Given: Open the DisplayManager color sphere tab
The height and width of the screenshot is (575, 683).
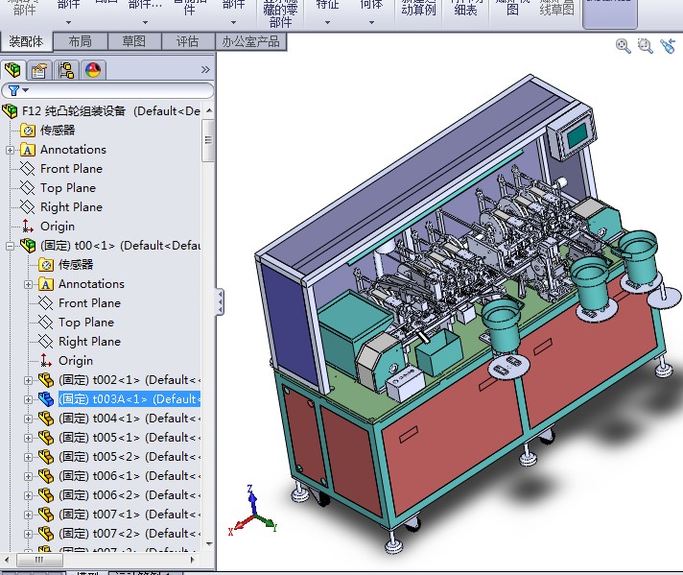Looking at the screenshot, I should [x=93, y=70].
